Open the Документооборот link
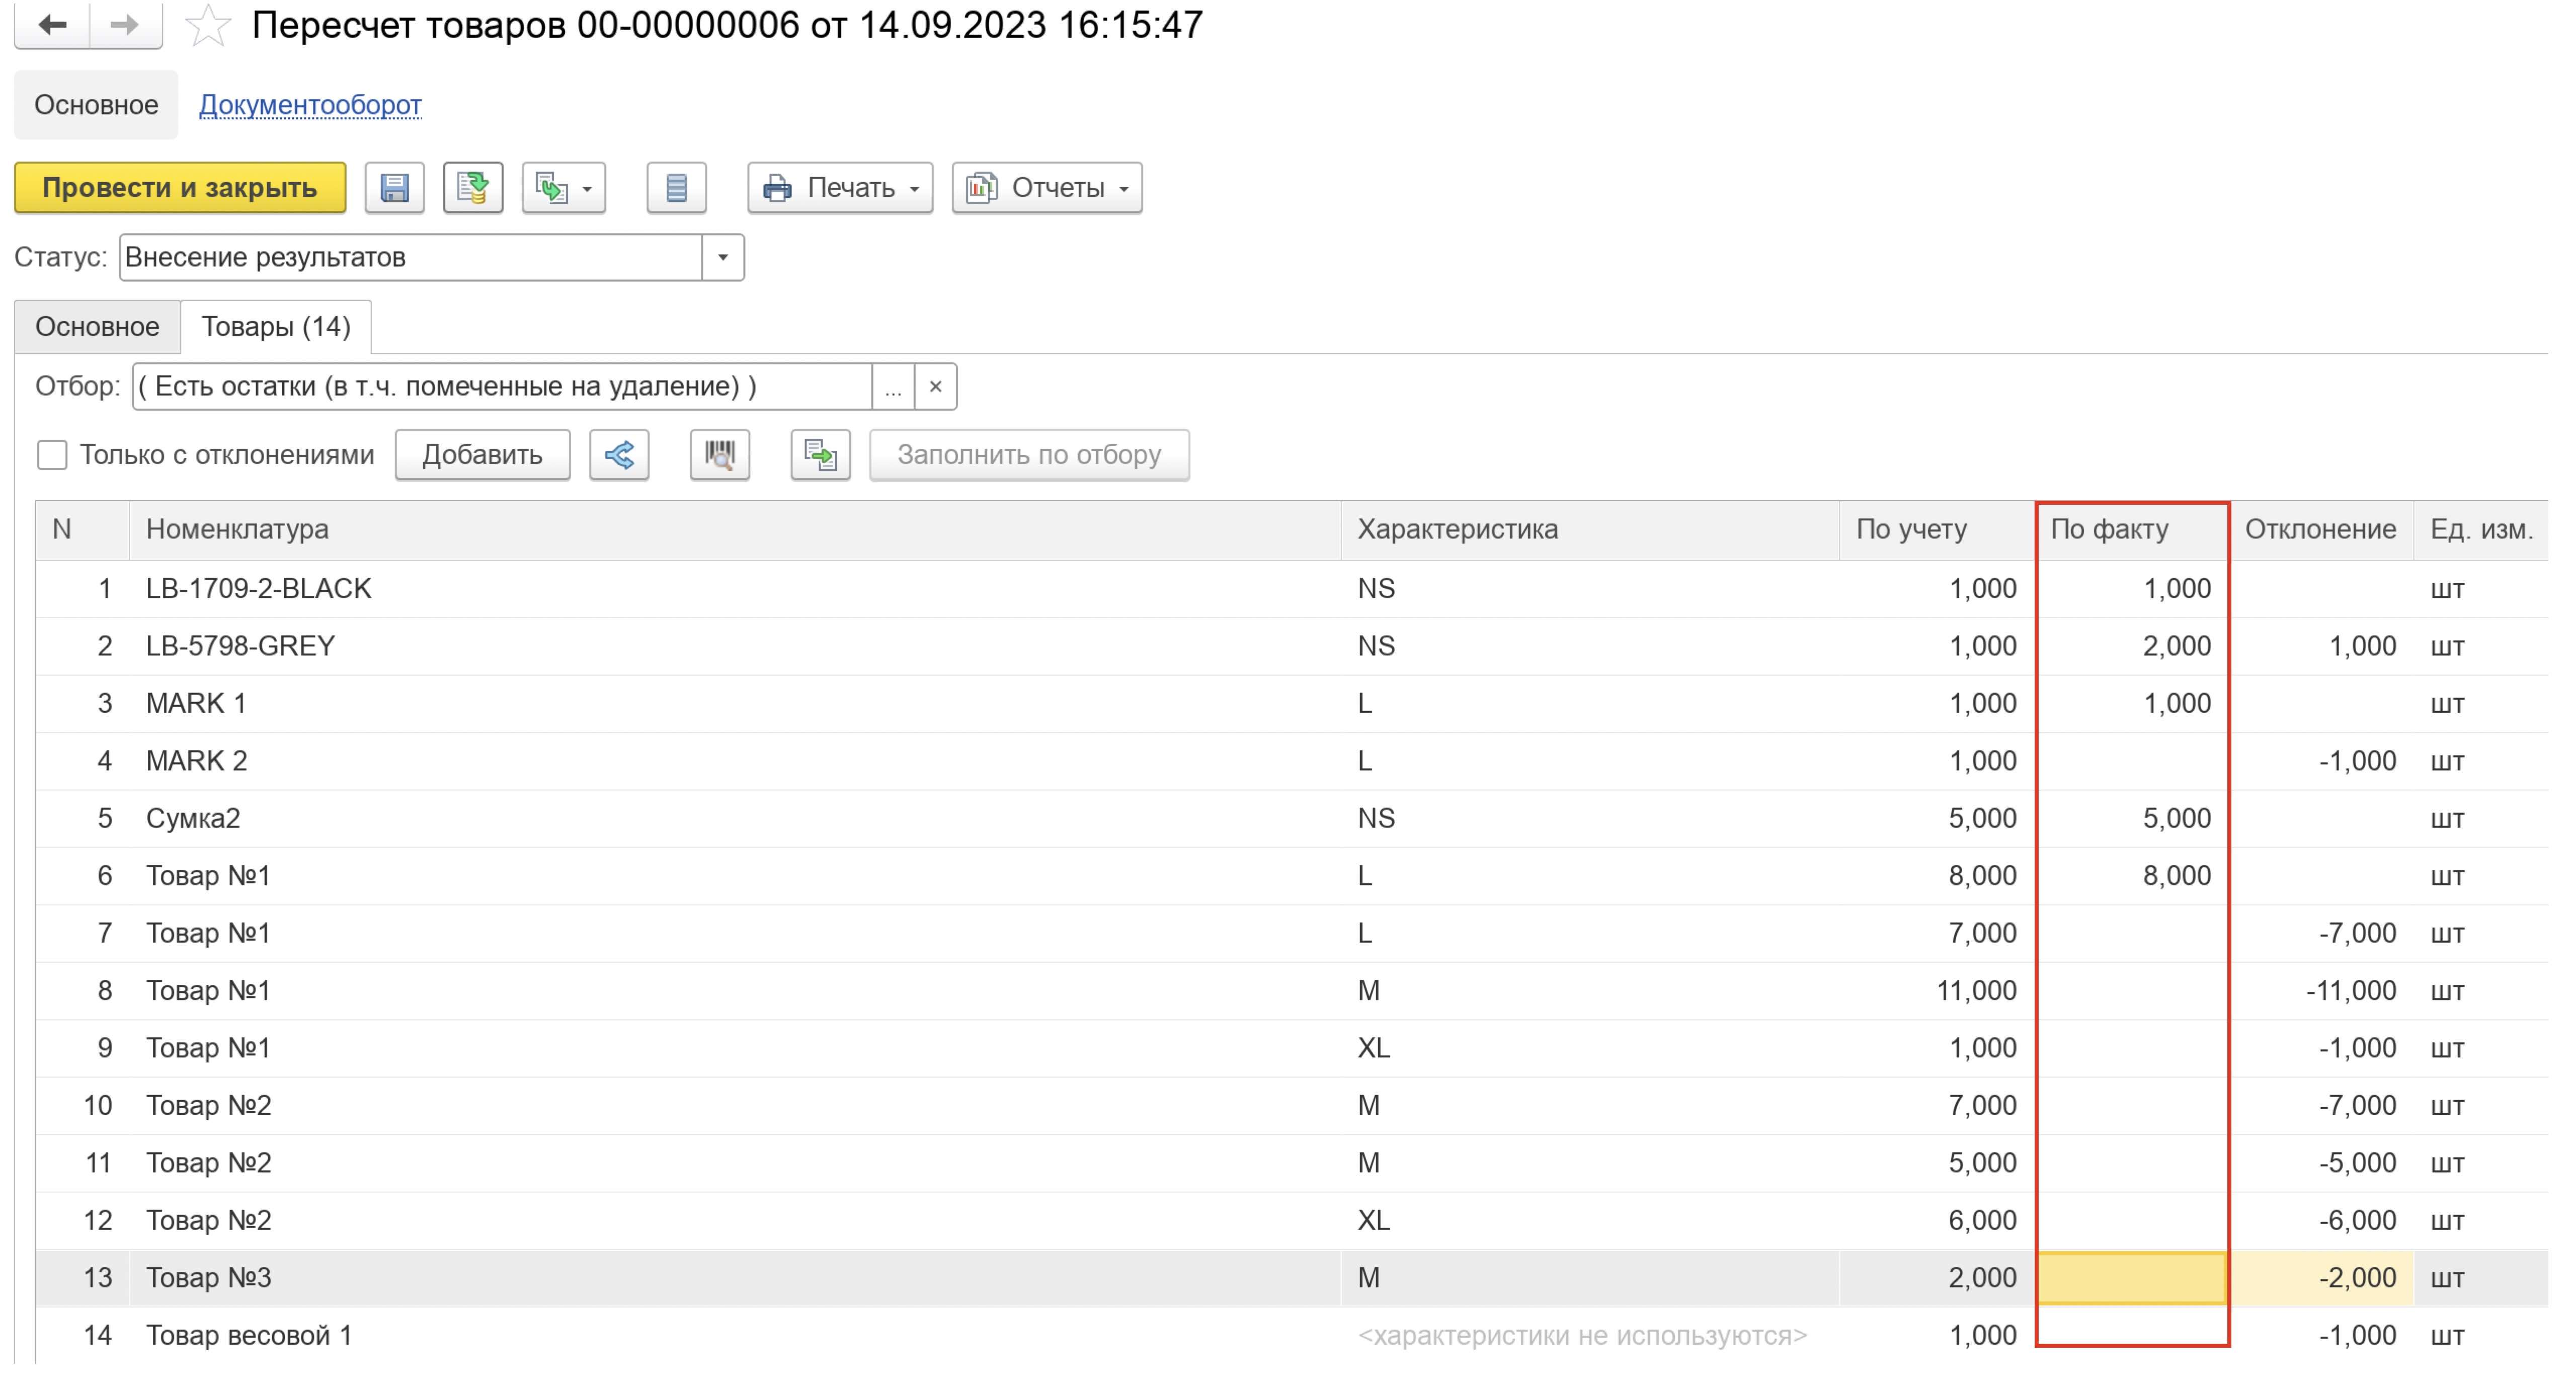Image resolution: width=2576 pixels, height=1383 pixels. [x=310, y=105]
